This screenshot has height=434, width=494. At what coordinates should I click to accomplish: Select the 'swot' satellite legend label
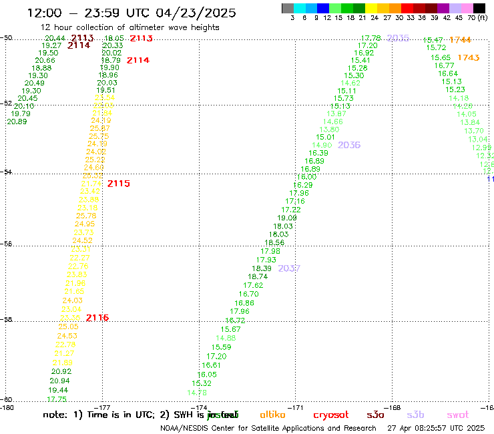[457, 415]
